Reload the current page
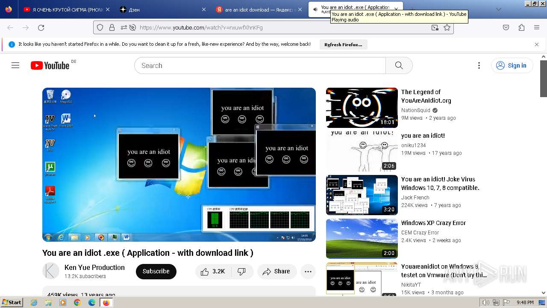 (x=41, y=27)
